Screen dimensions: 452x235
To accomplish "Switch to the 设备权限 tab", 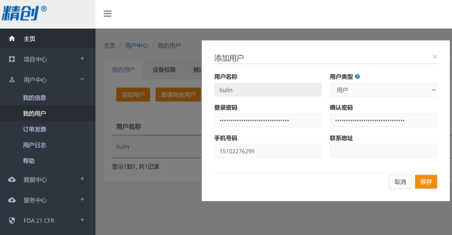I will coord(164,70).
